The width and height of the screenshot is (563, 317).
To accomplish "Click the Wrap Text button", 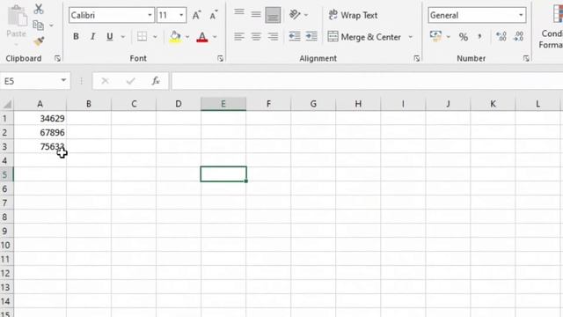I will 353,15.
